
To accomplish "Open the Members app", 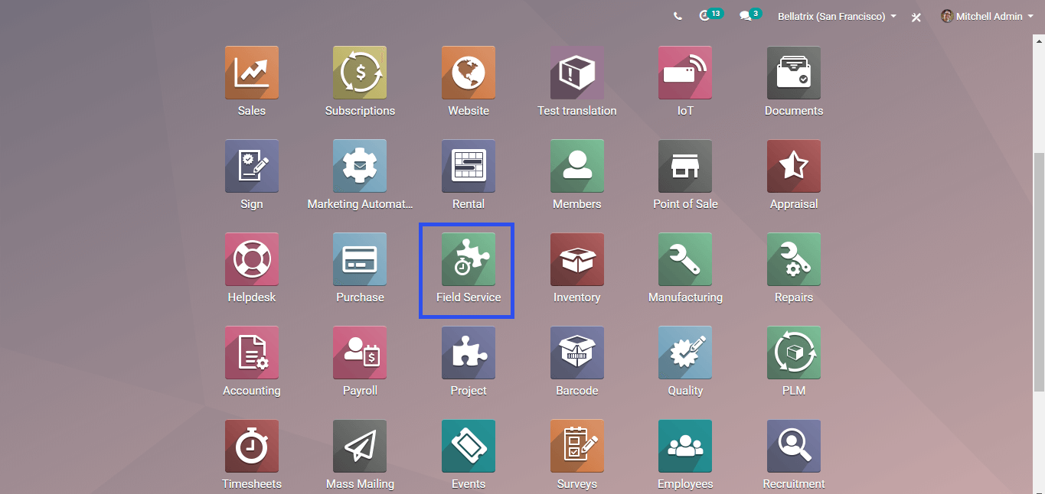I will point(577,166).
